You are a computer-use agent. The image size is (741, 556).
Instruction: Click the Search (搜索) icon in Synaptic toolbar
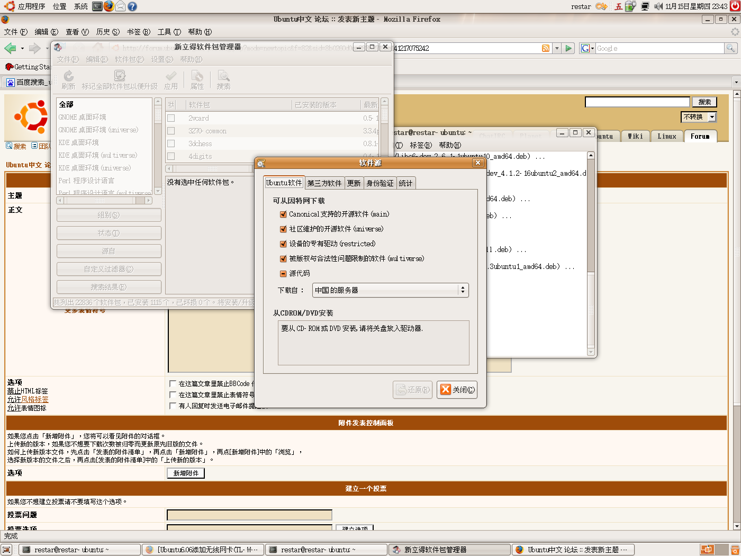[x=223, y=76]
